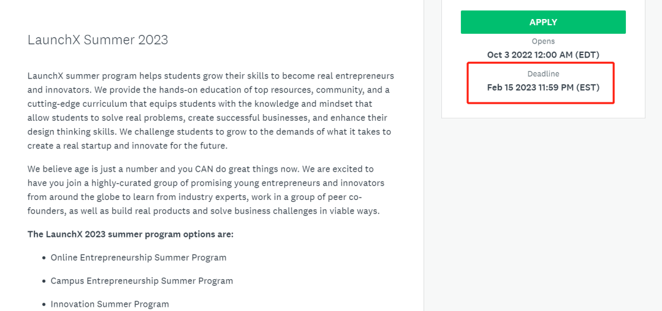Click the phrase cutting-edge curriculum

point(72,104)
